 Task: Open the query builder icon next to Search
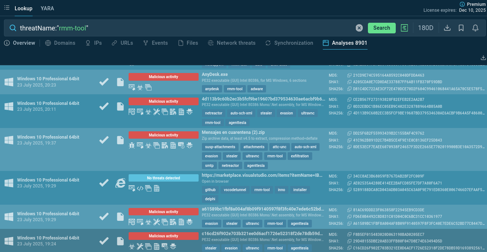pos(404,28)
